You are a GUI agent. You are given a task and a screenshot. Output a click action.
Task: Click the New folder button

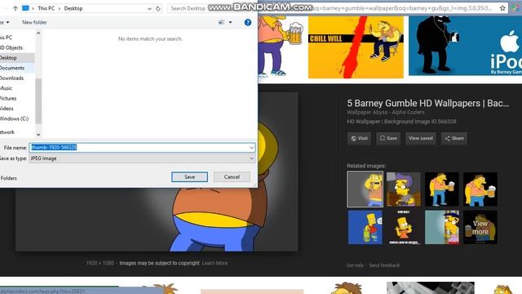[x=34, y=22]
